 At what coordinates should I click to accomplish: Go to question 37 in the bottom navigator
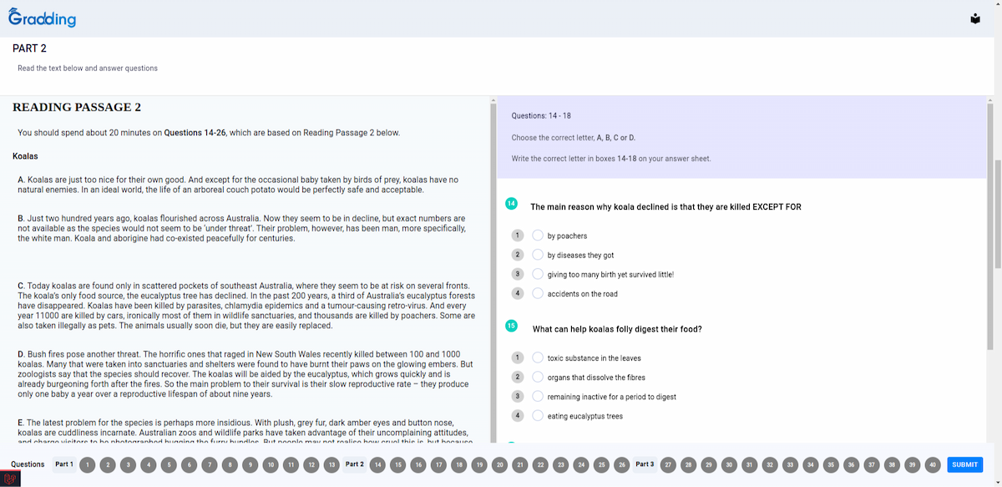[872, 464]
